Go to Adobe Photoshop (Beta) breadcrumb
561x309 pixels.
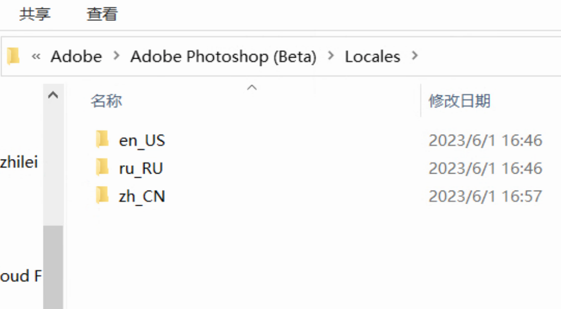coord(223,56)
